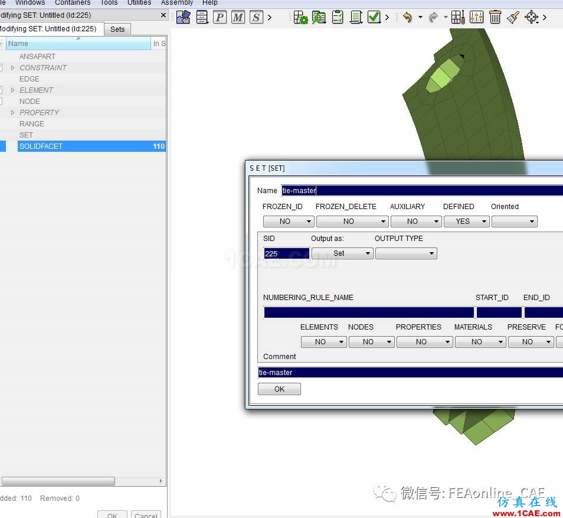The width and height of the screenshot is (563, 518).
Task: Open the ELEMENTS numbering dropdown
Action: click(x=324, y=342)
